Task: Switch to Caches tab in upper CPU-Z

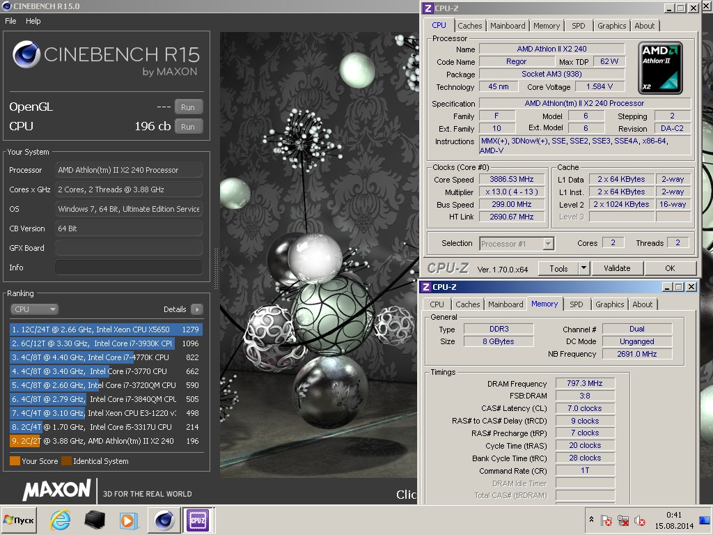Action: (470, 26)
